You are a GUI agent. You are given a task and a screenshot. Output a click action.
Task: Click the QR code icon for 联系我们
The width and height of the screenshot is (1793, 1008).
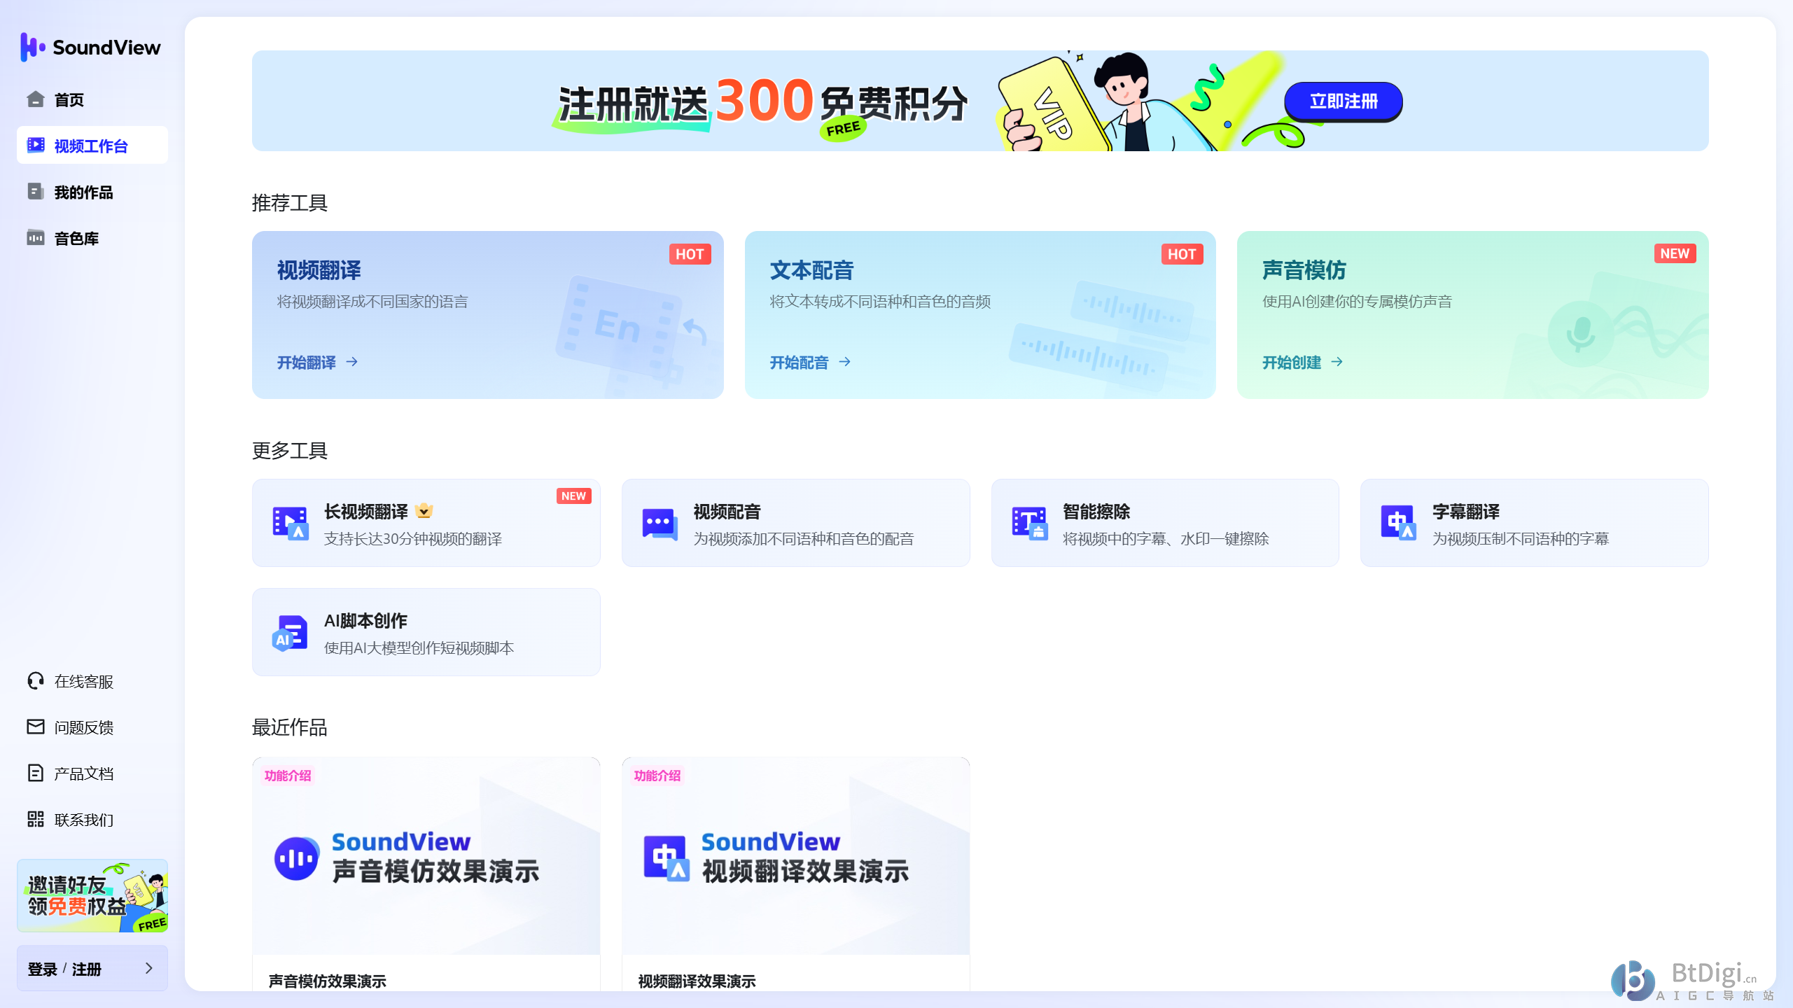[36, 819]
